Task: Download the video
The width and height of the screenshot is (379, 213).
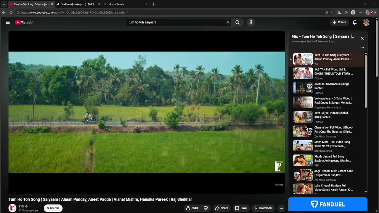Action: pyautogui.click(x=263, y=208)
